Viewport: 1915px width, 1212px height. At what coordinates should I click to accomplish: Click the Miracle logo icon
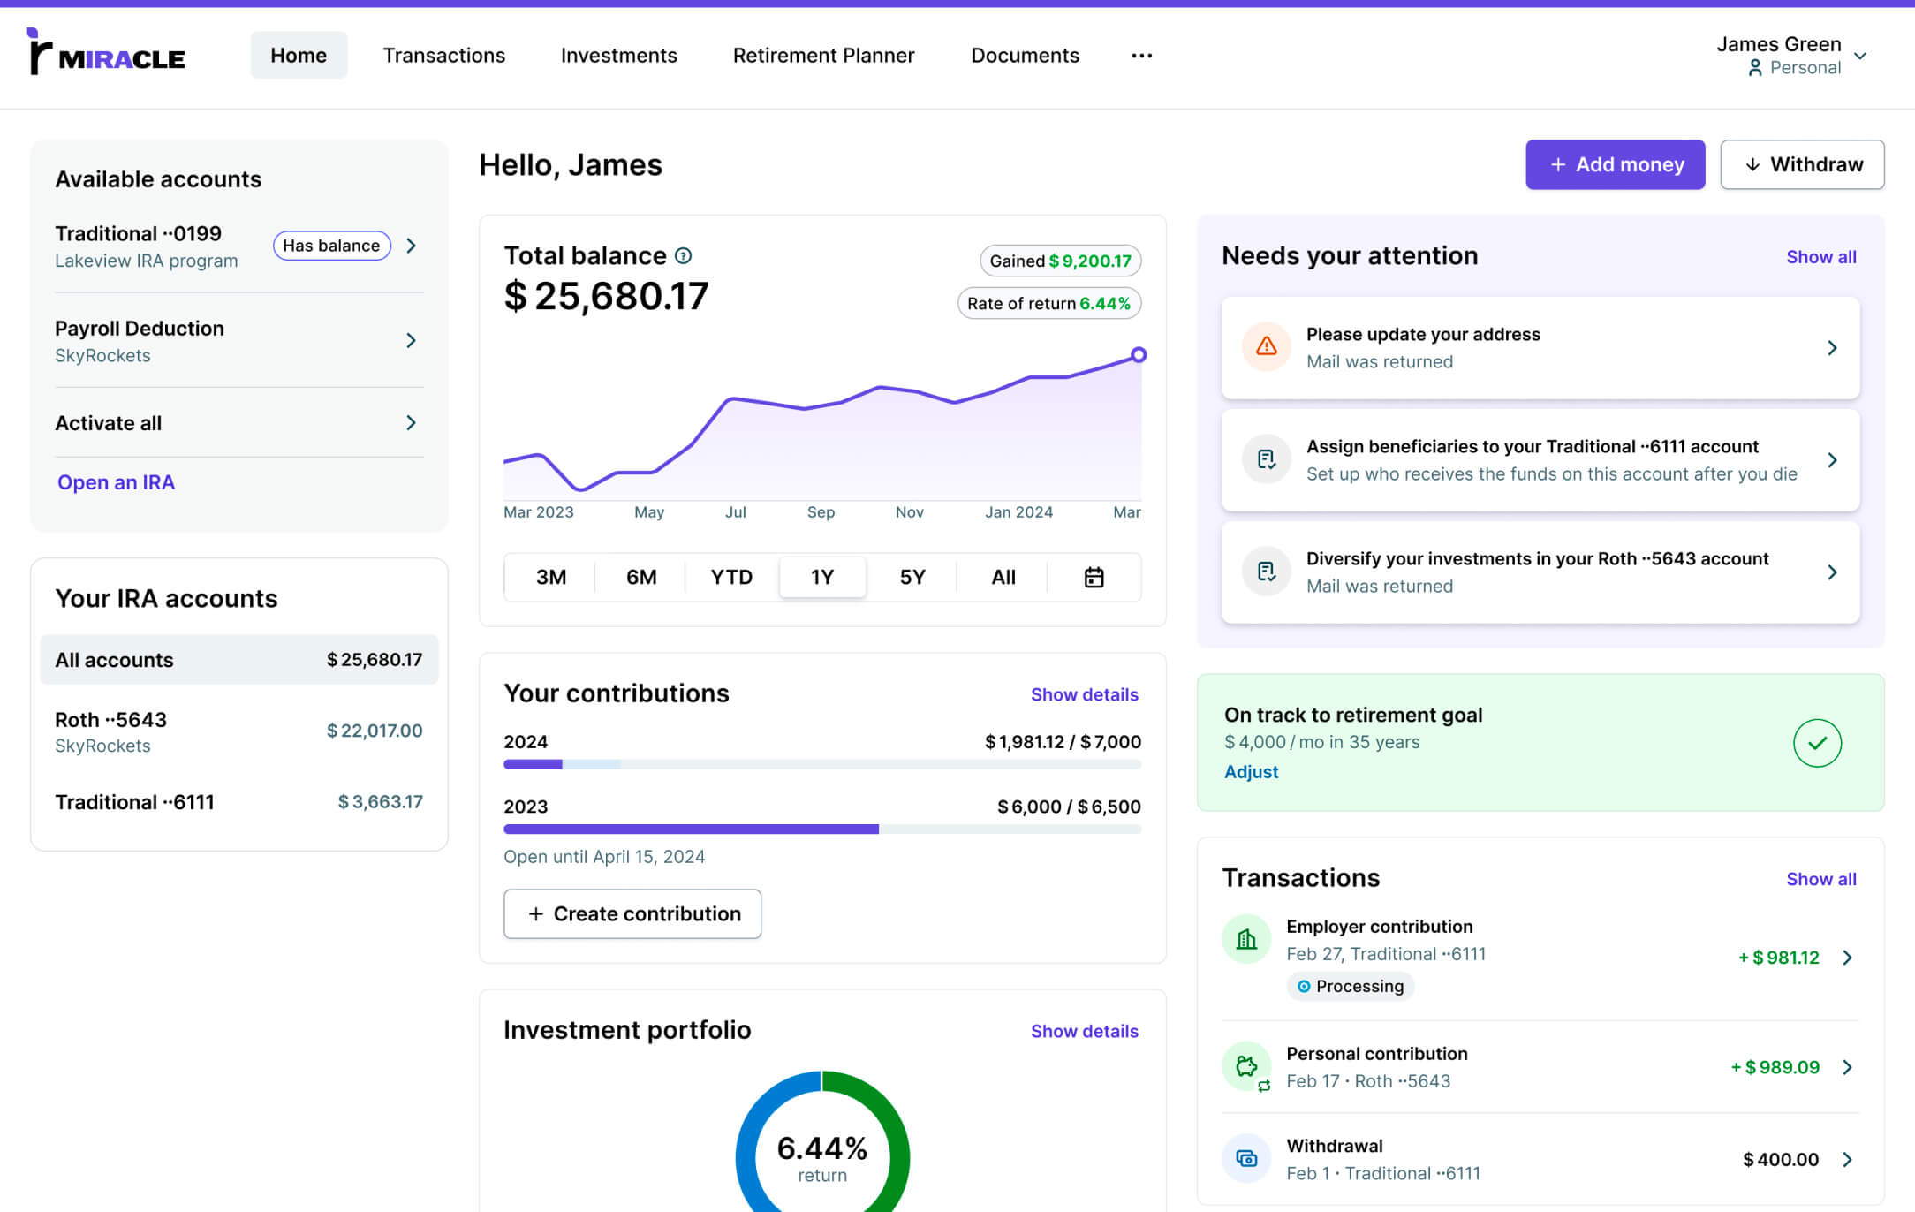coord(40,53)
